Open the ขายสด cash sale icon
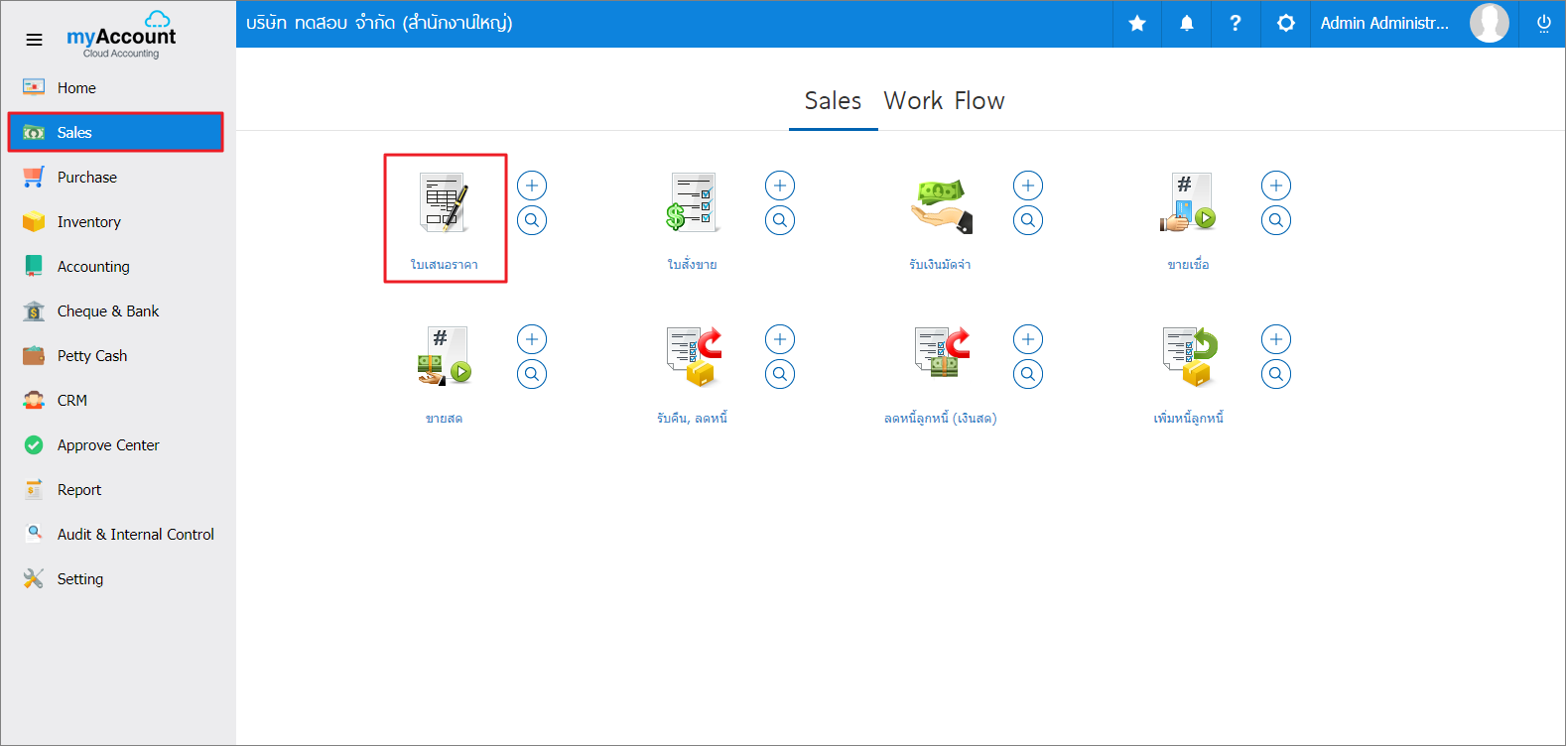This screenshot has height=746, width=1566. [445, 356]
